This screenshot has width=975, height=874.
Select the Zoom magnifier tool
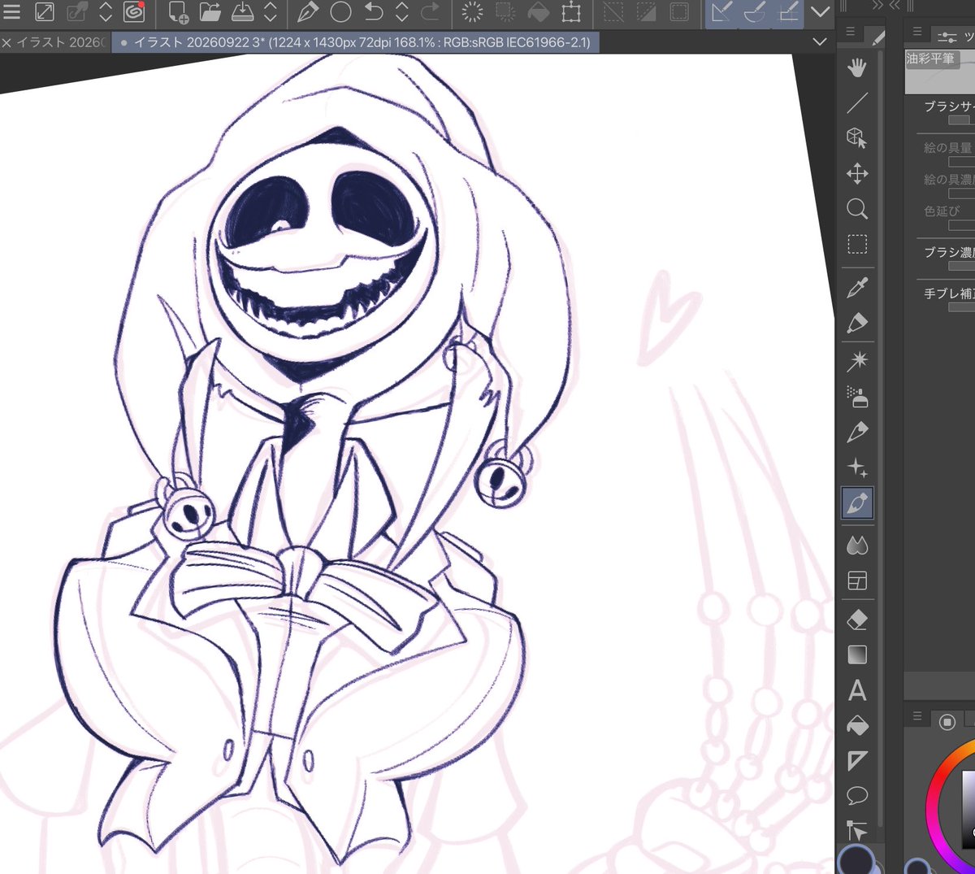[x=857, y=209]
